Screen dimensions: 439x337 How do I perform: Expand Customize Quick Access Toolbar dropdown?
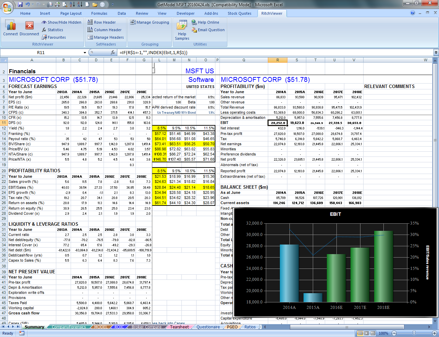(112, 4)
